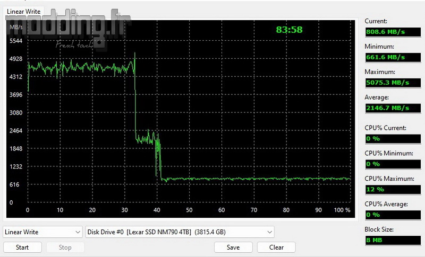Click the MB/s axis unit label
Viewport: 425px width, 257px height.
coord(16,27)
